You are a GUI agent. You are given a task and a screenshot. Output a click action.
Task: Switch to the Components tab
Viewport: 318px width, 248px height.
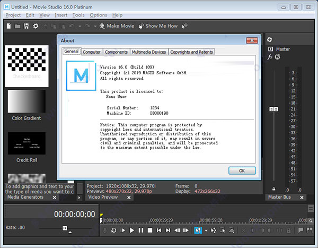(x=116, y=52)
